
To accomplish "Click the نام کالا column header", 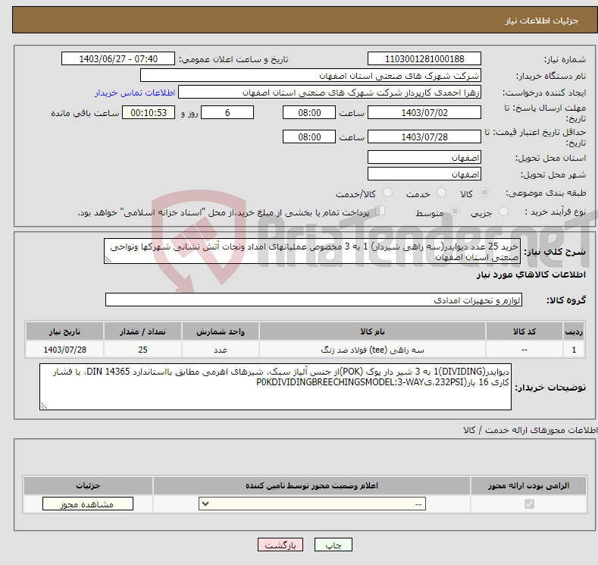I will click(x=372, y=331).
